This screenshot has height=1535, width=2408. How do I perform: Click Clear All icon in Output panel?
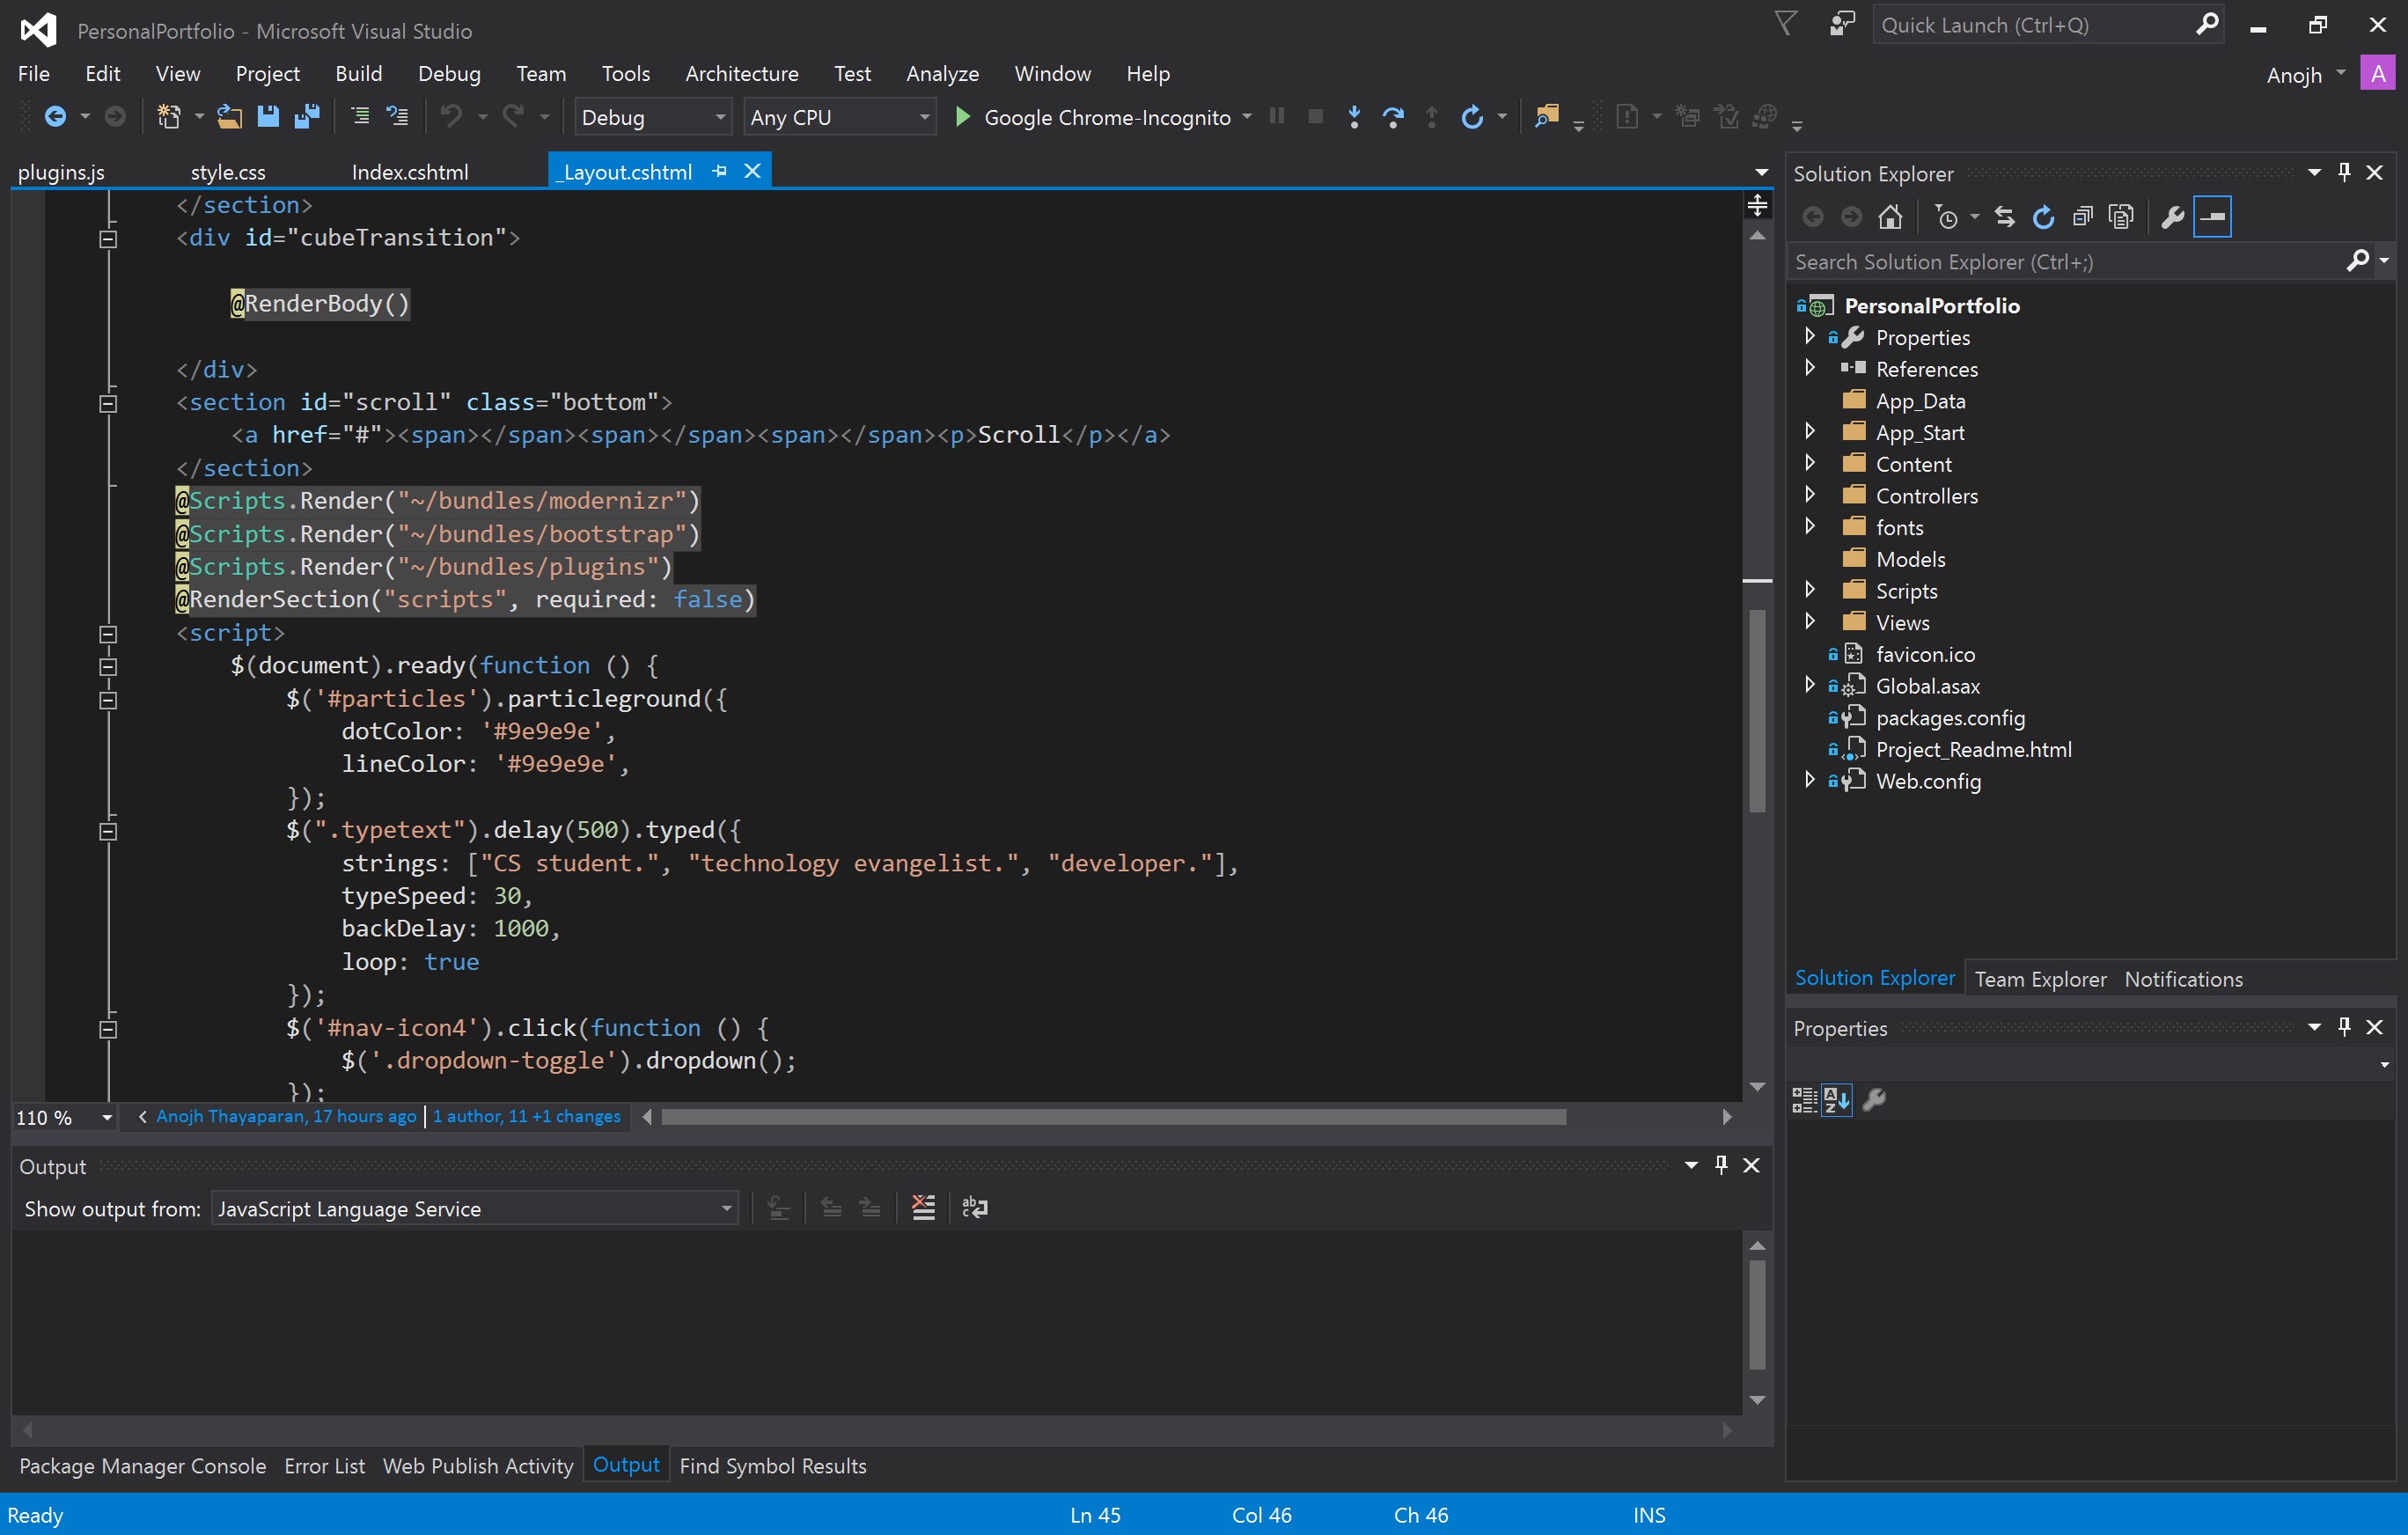[x=923, y=1207]
